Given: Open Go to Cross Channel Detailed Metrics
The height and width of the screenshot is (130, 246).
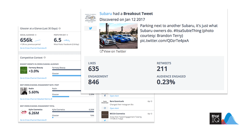Looking at the screenshot, I should point(36,99).
